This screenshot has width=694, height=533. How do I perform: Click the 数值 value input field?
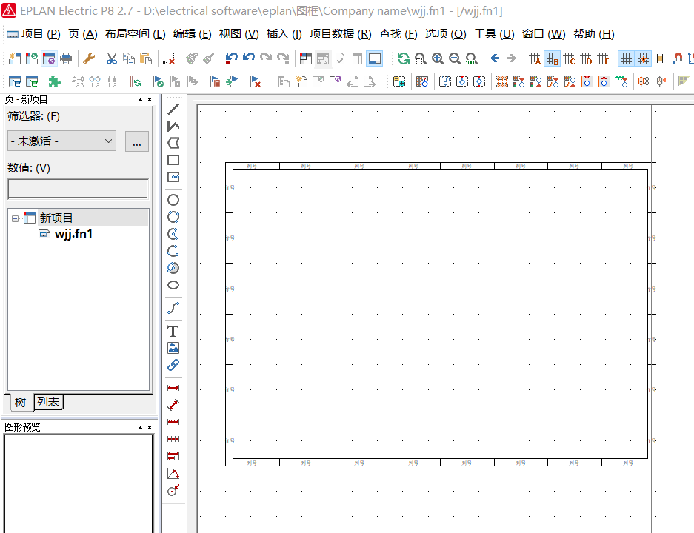pos(77,189)
